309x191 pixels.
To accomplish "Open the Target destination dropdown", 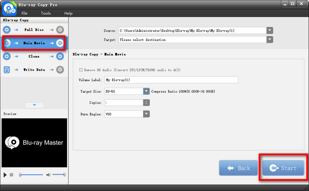I will 270,39.
